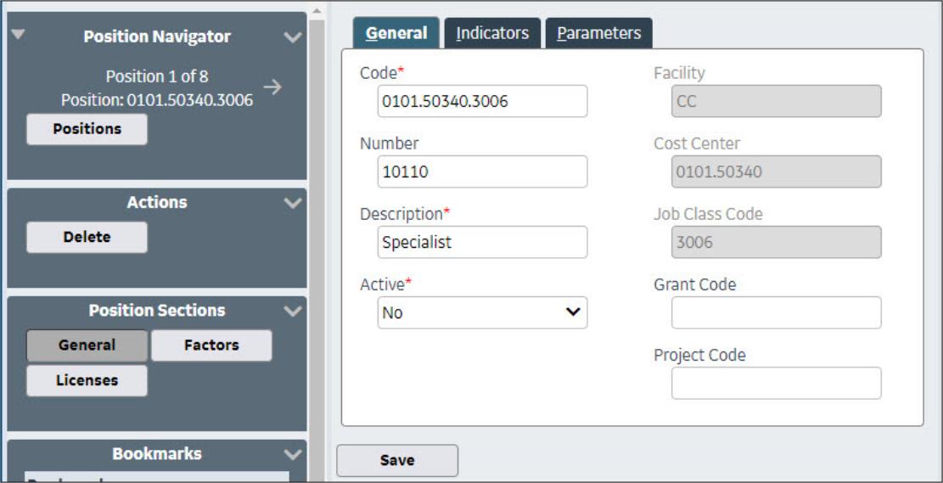The width and height of the screenshot is (943, 483).
Task: Open the Active dropdown
Action: click(x=482, y=312)
